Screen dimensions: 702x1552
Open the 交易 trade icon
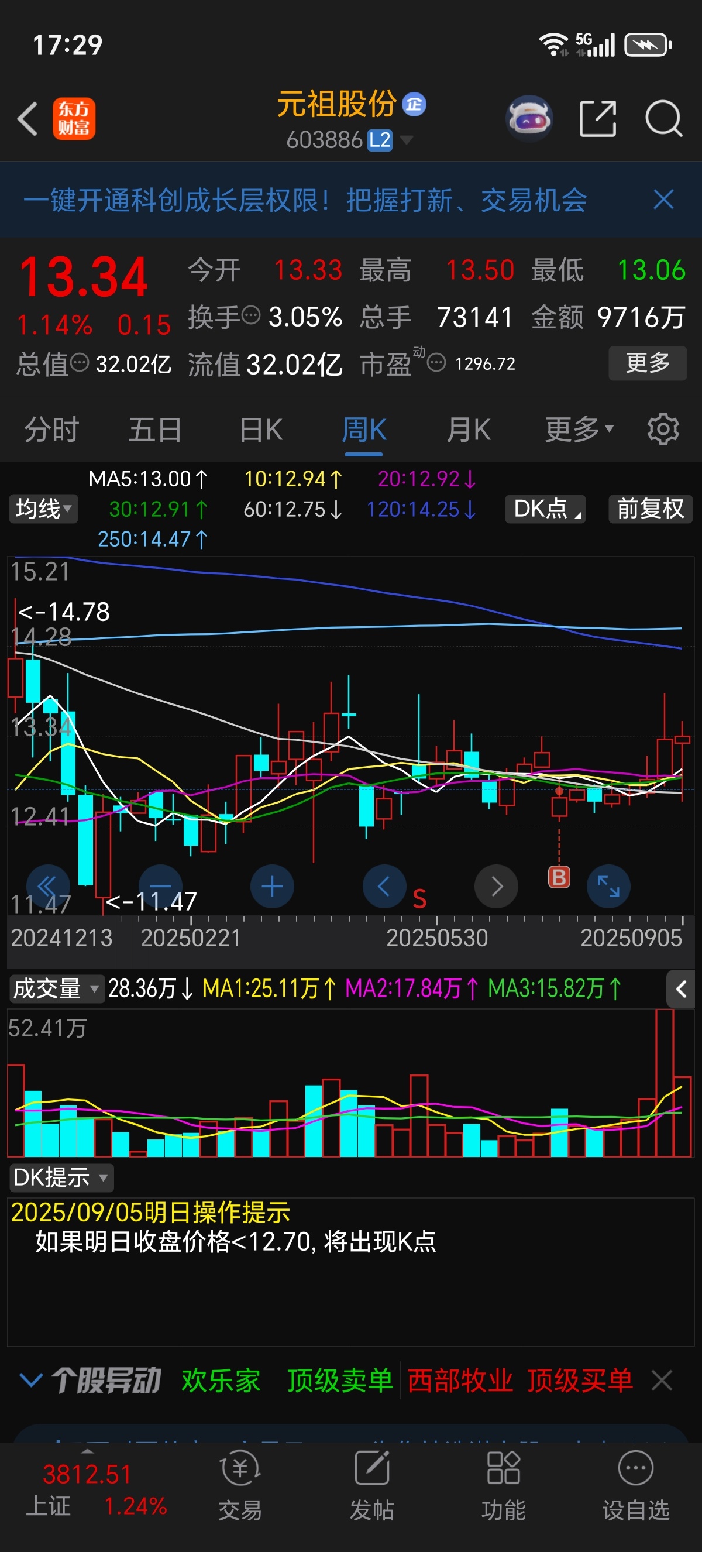click(240, 1486)
